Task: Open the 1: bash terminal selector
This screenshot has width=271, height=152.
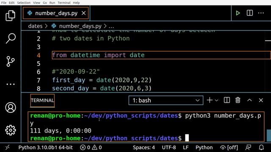Action: pyautogui.click(x=166, y=100)
